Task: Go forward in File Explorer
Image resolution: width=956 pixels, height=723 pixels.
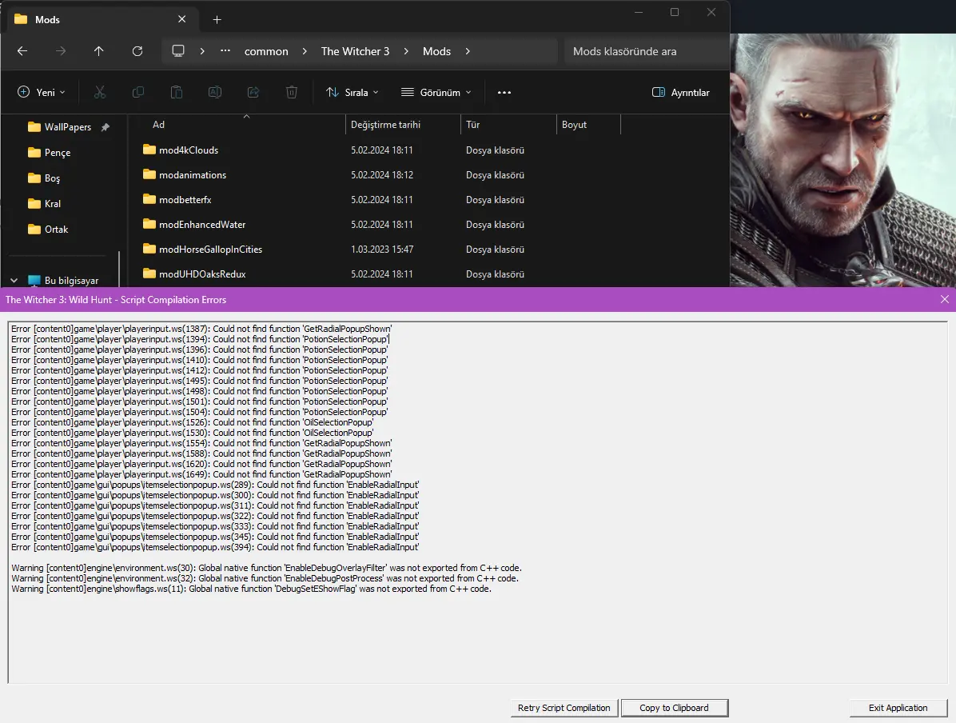Action: tap(61, 51)
